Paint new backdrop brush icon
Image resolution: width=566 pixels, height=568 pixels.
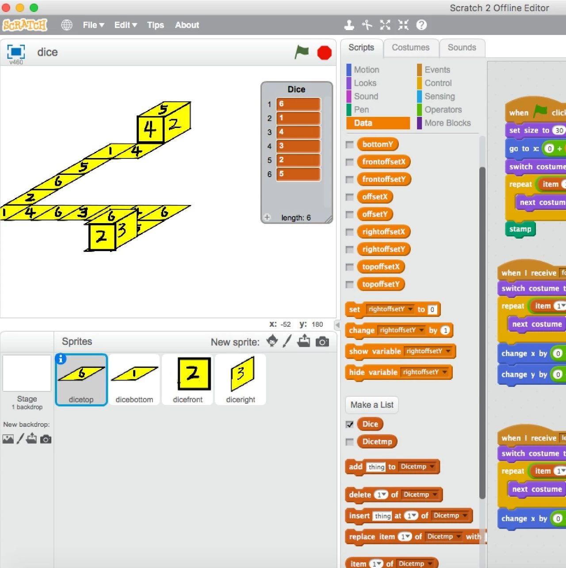[20, 439]
